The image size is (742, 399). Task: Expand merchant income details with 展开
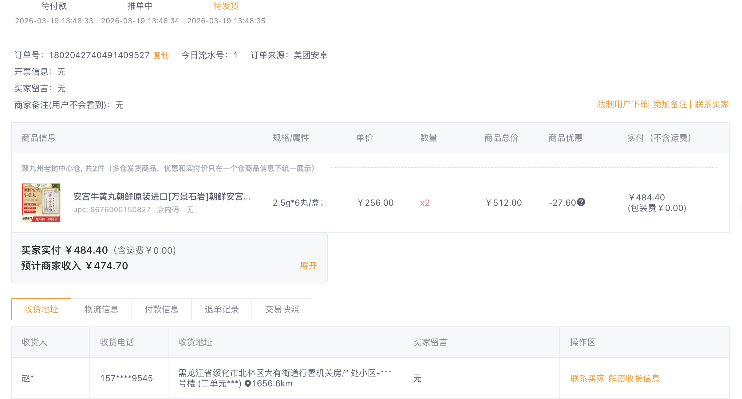(308, 266)
